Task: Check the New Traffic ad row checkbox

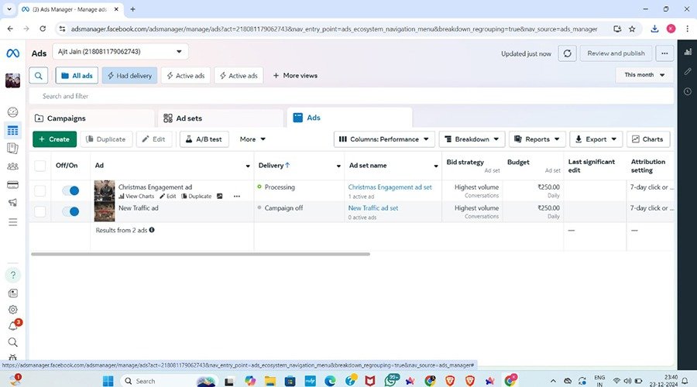Action: point(40,211)
